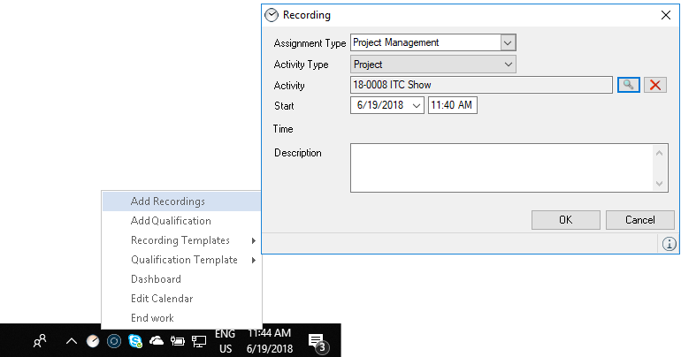Expand the Recording Templates submenu
681x357 pixels.
pos(180,240)
